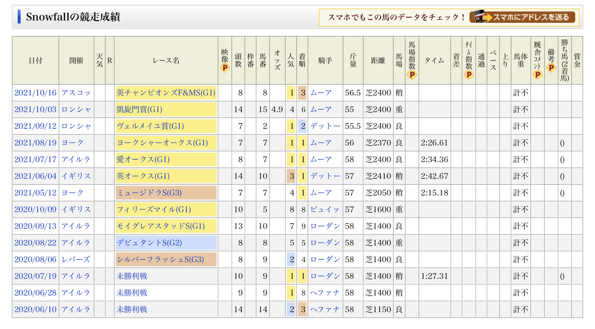
Task: Click the Snowfallの競走成績 heading
Action: [73, 17]
